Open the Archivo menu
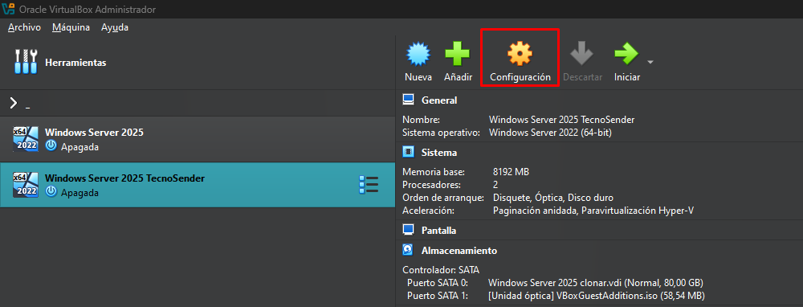The width and height of the screenshot is (803, 307). (24, 27)
